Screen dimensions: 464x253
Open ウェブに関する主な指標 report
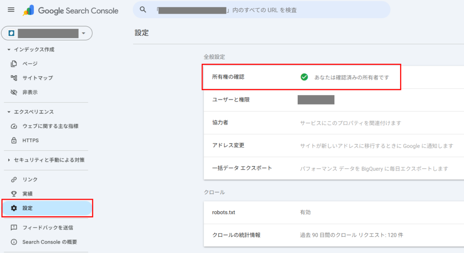pos(53,126)
